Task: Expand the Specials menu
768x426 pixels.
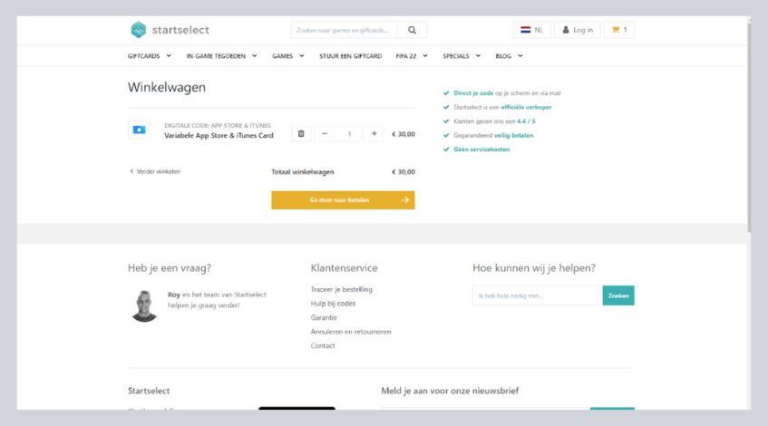Action: point(462,56)
